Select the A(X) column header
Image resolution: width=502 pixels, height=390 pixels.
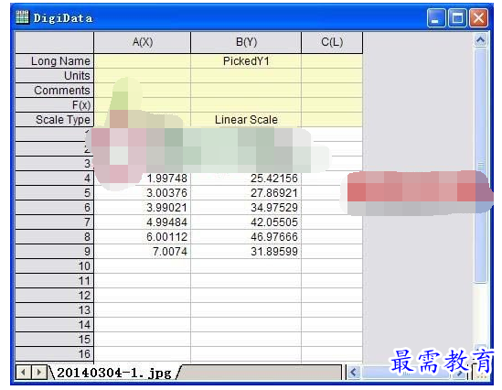[x=142, y=42]
